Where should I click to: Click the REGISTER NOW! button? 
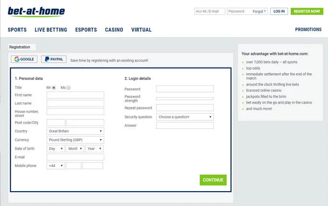pos(307,11)
